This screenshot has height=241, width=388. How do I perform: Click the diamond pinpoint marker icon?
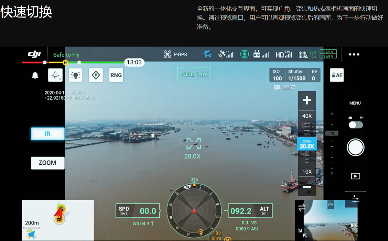[x=96, y=75]
